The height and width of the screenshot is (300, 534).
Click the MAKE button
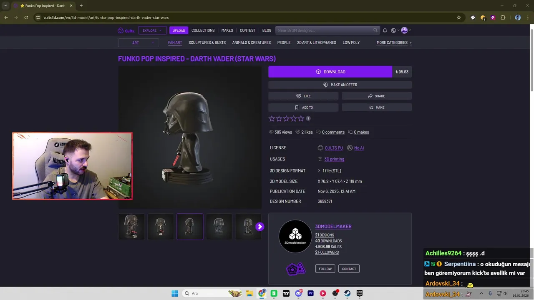click(x=377, y=107)
